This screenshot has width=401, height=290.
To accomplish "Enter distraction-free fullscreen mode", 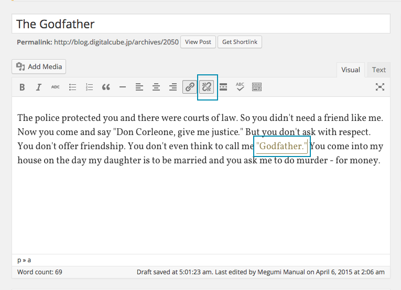I will (380, 87).
